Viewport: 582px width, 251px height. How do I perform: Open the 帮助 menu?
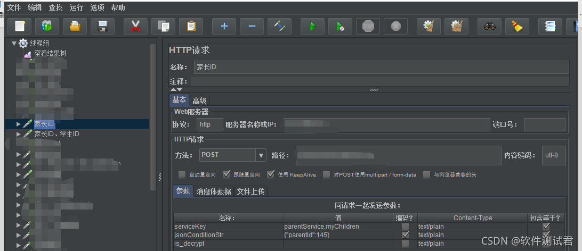click(x=118, y=7)
